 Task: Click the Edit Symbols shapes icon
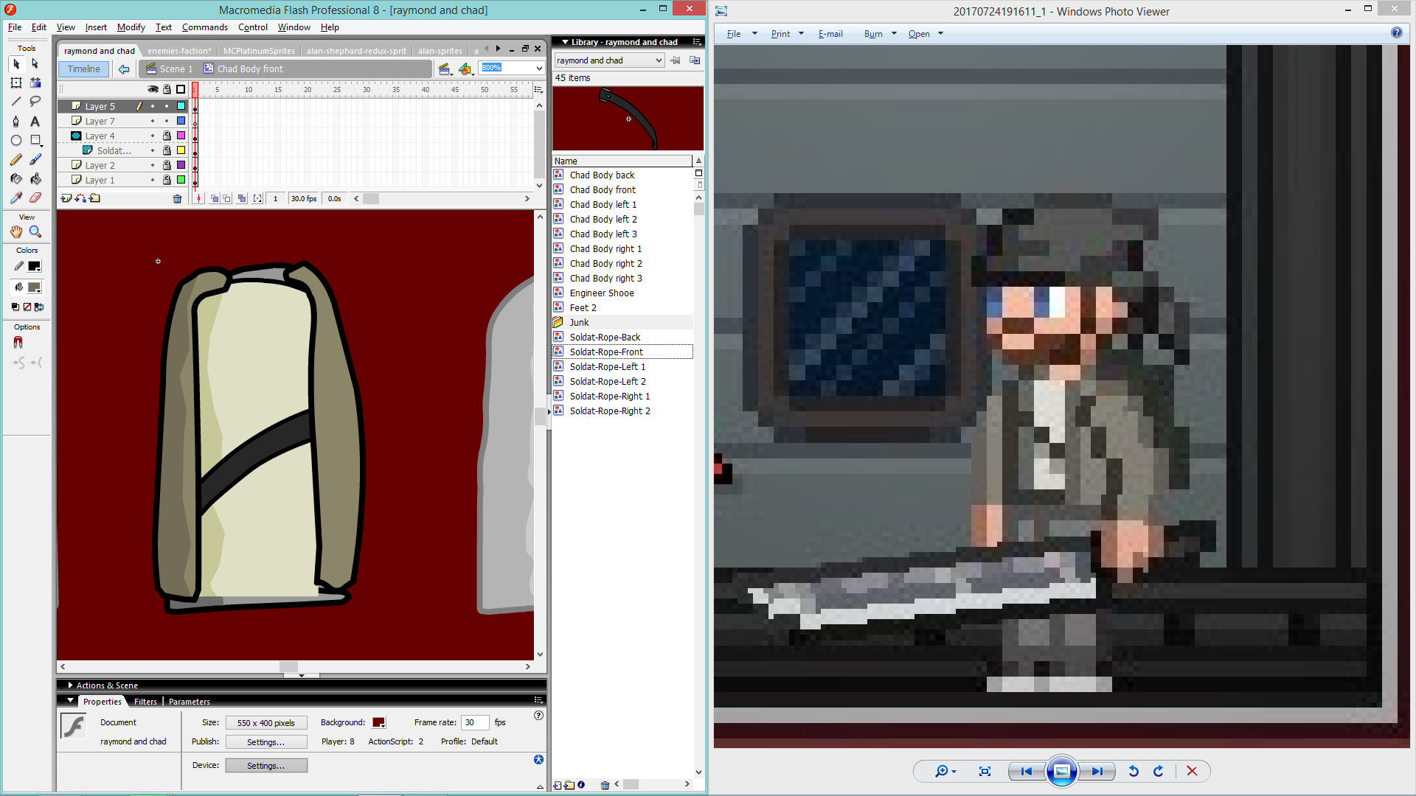(x=465, y=69)
